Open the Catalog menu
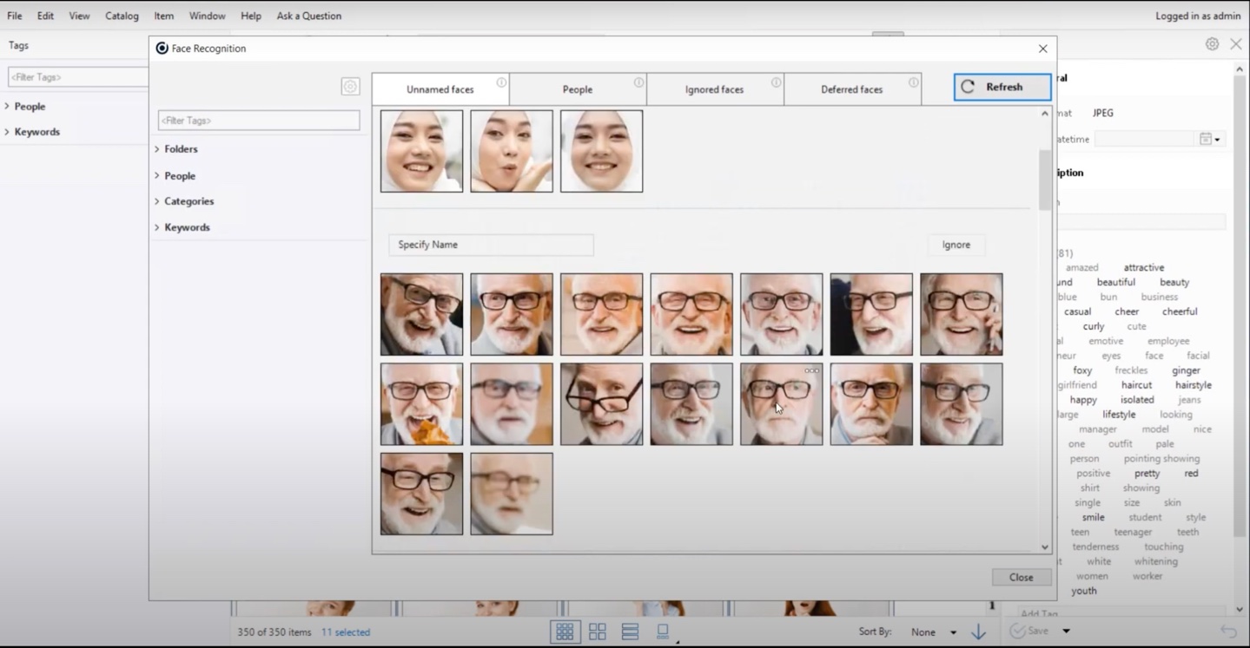 [122, 16]
